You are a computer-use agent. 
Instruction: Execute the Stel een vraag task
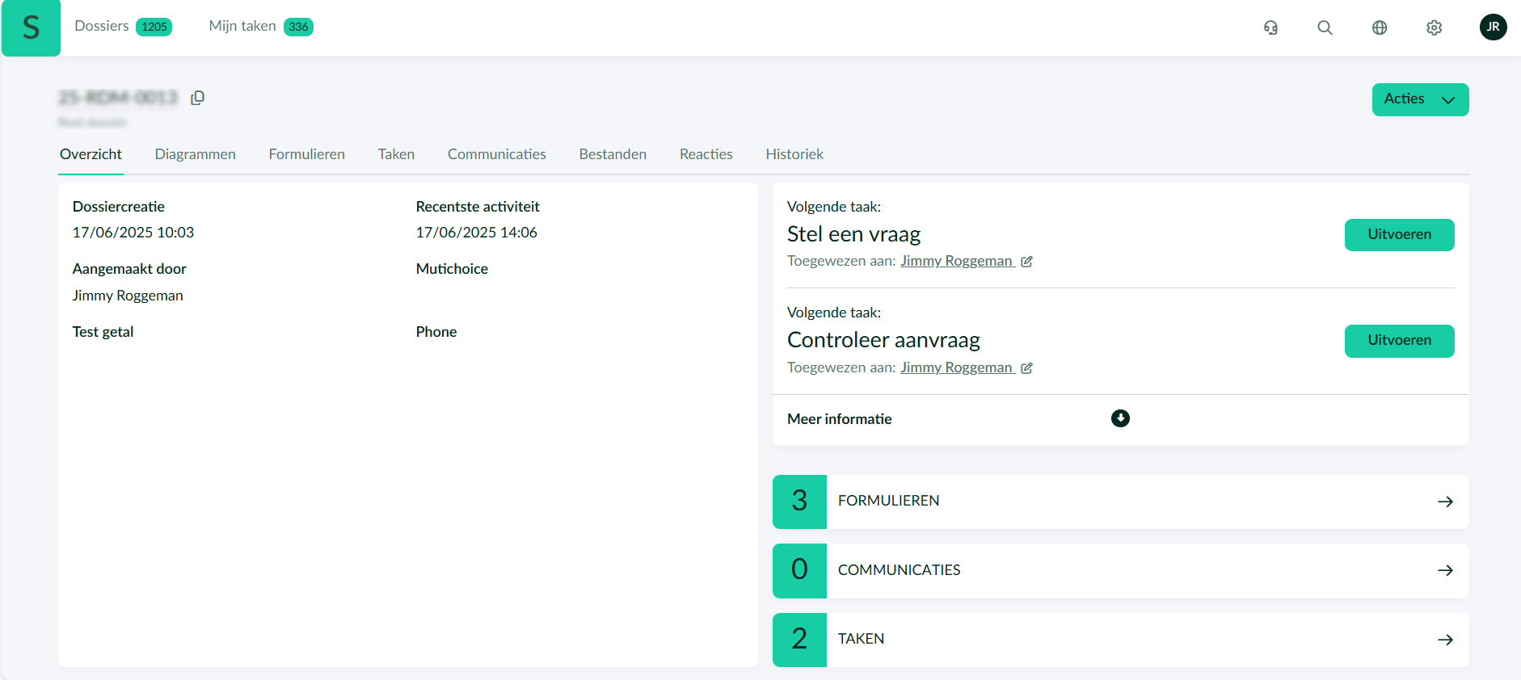(1399, 235)
